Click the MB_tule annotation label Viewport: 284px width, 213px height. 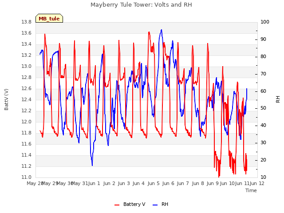click(x=49, y=19)
